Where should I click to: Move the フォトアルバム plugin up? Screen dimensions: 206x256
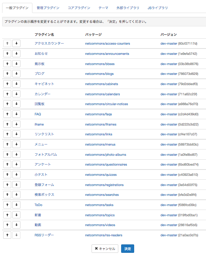[x=7, y=154]
